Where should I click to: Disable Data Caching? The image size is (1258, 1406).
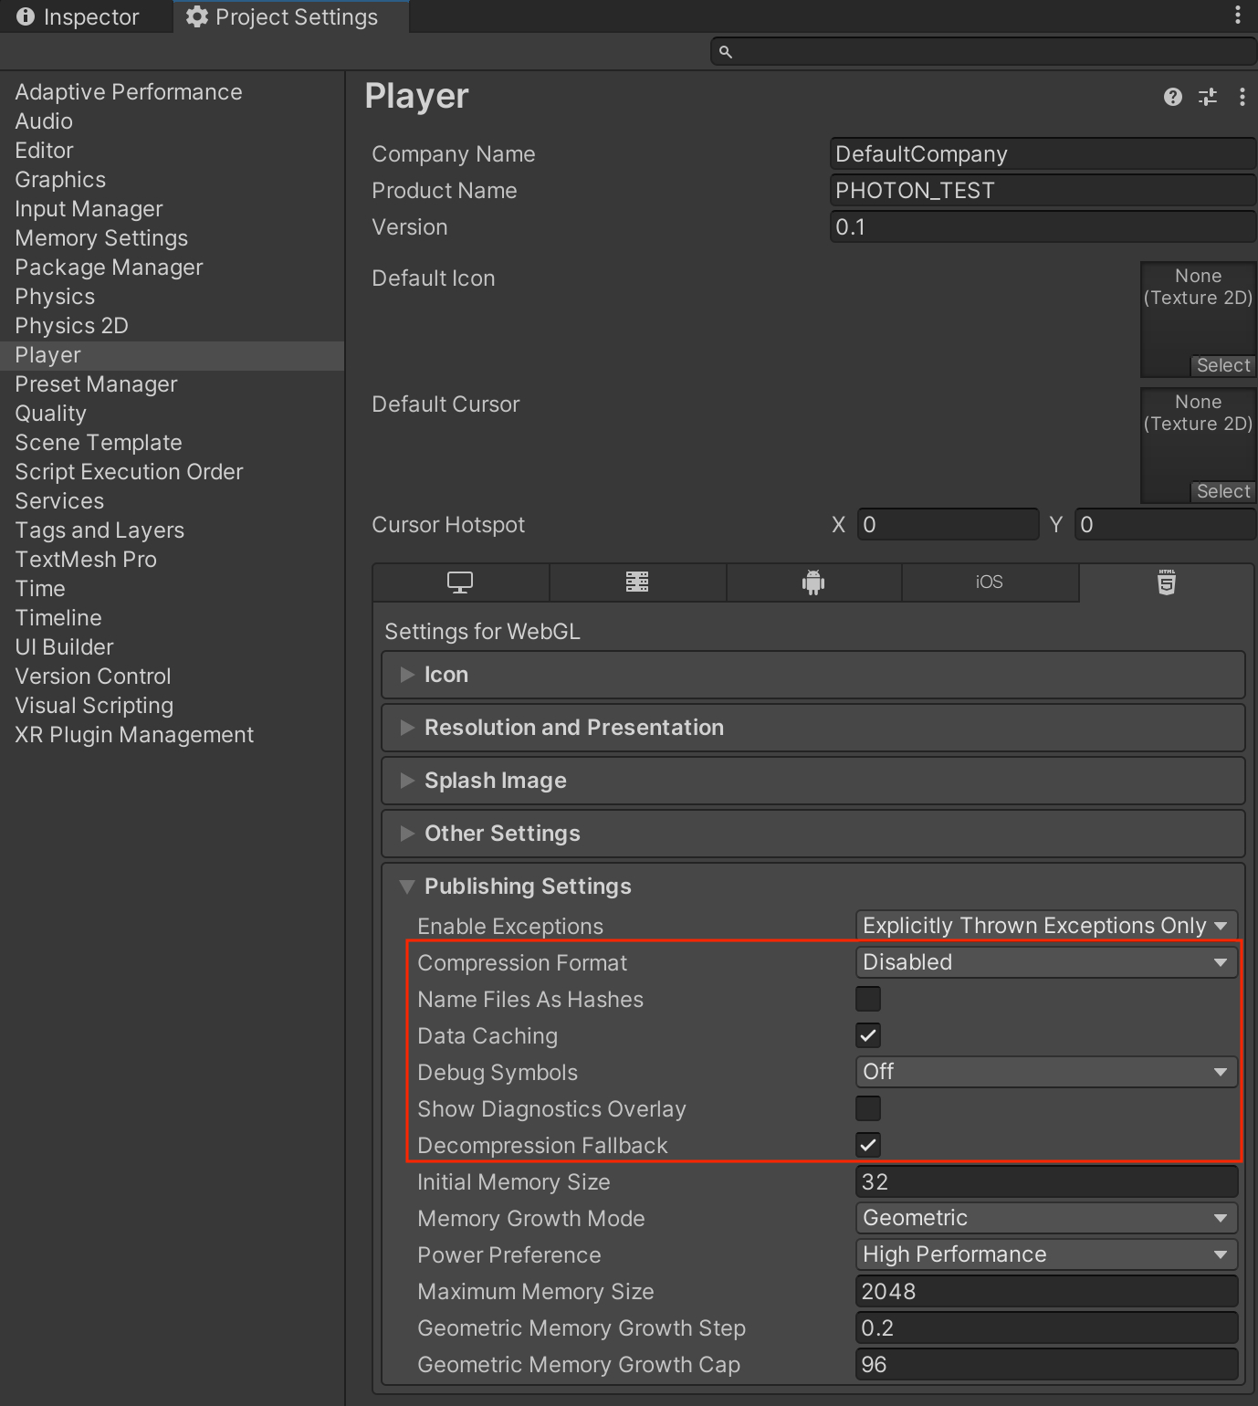pyautogui.click(x=867, y=1035)
